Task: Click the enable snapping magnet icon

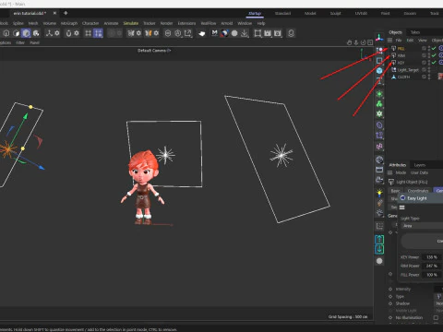Action: pos(68,33)
